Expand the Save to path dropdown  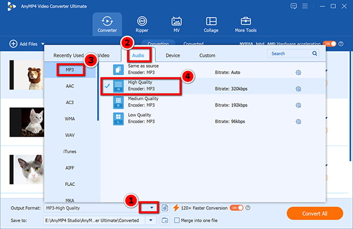tap(151, 220)
